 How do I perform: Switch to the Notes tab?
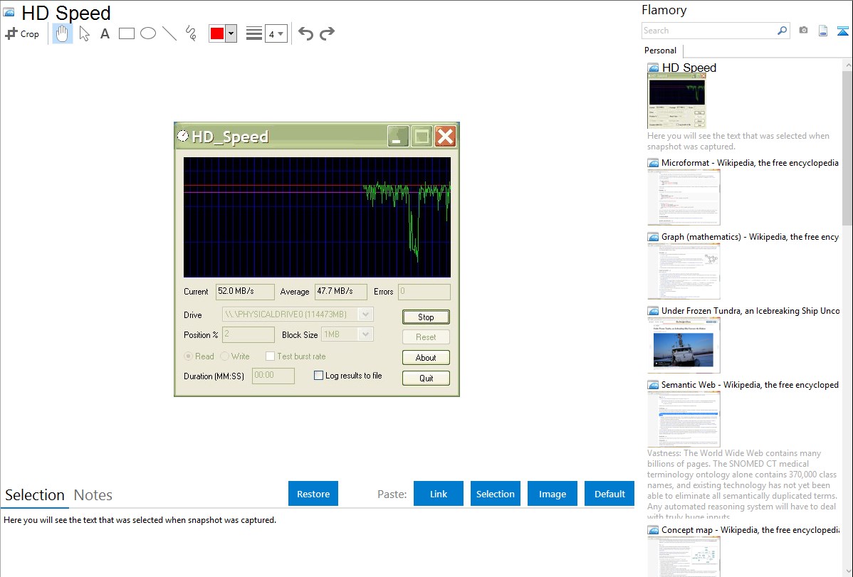tap(93, 495)
